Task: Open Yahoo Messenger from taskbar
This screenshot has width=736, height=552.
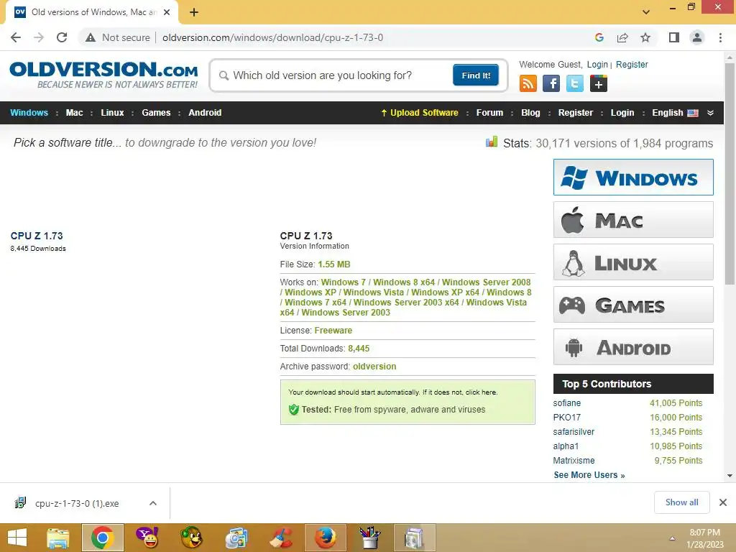Action: [x=147, y=538]
